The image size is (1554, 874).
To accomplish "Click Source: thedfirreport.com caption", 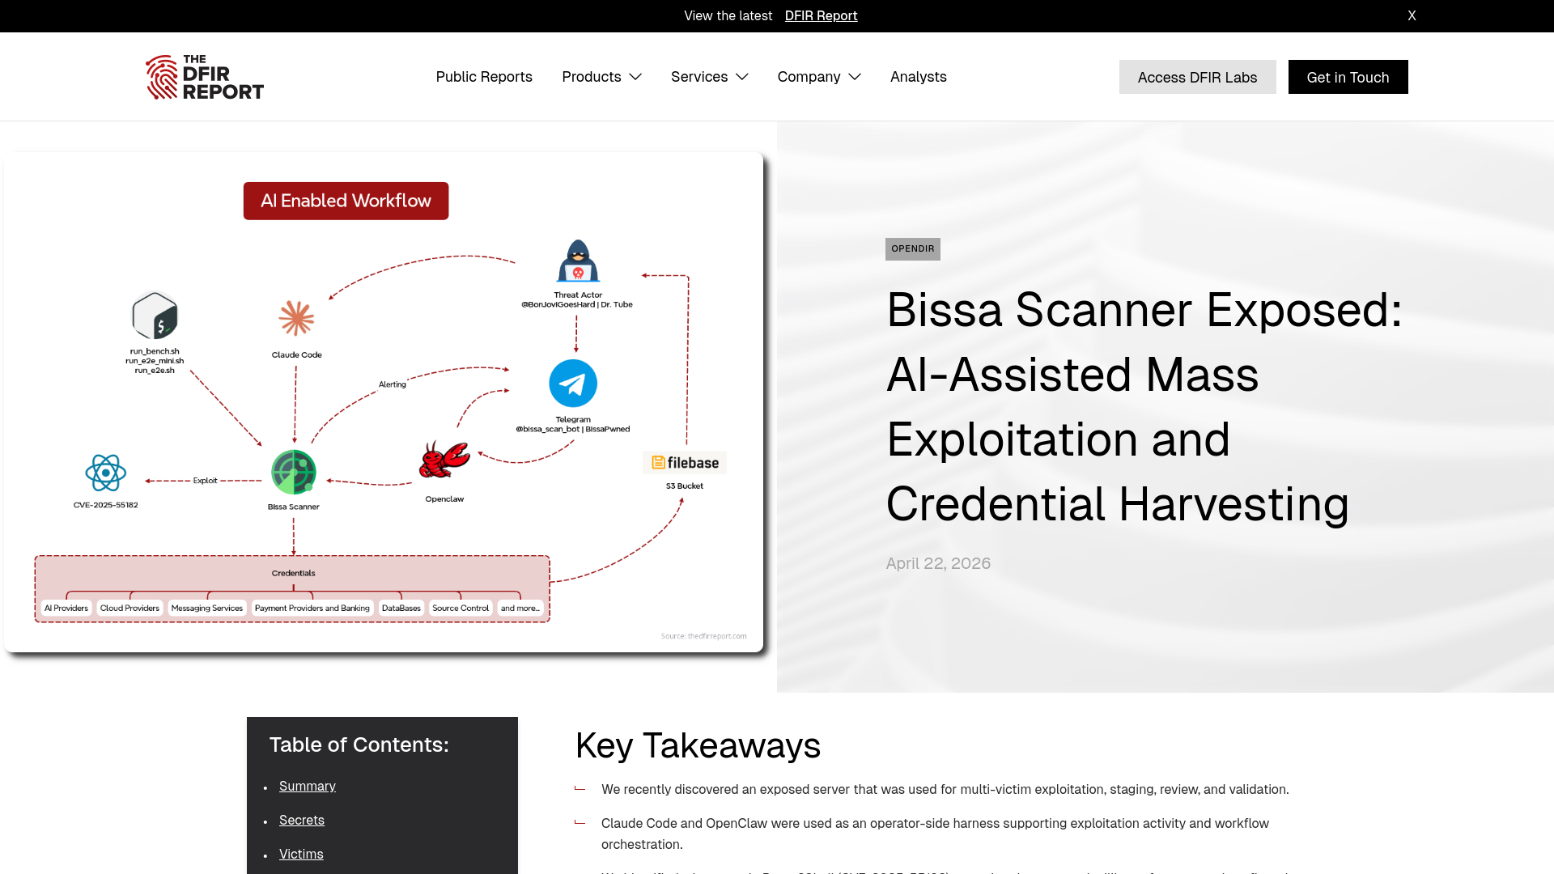I will click(x=703, y=636).
